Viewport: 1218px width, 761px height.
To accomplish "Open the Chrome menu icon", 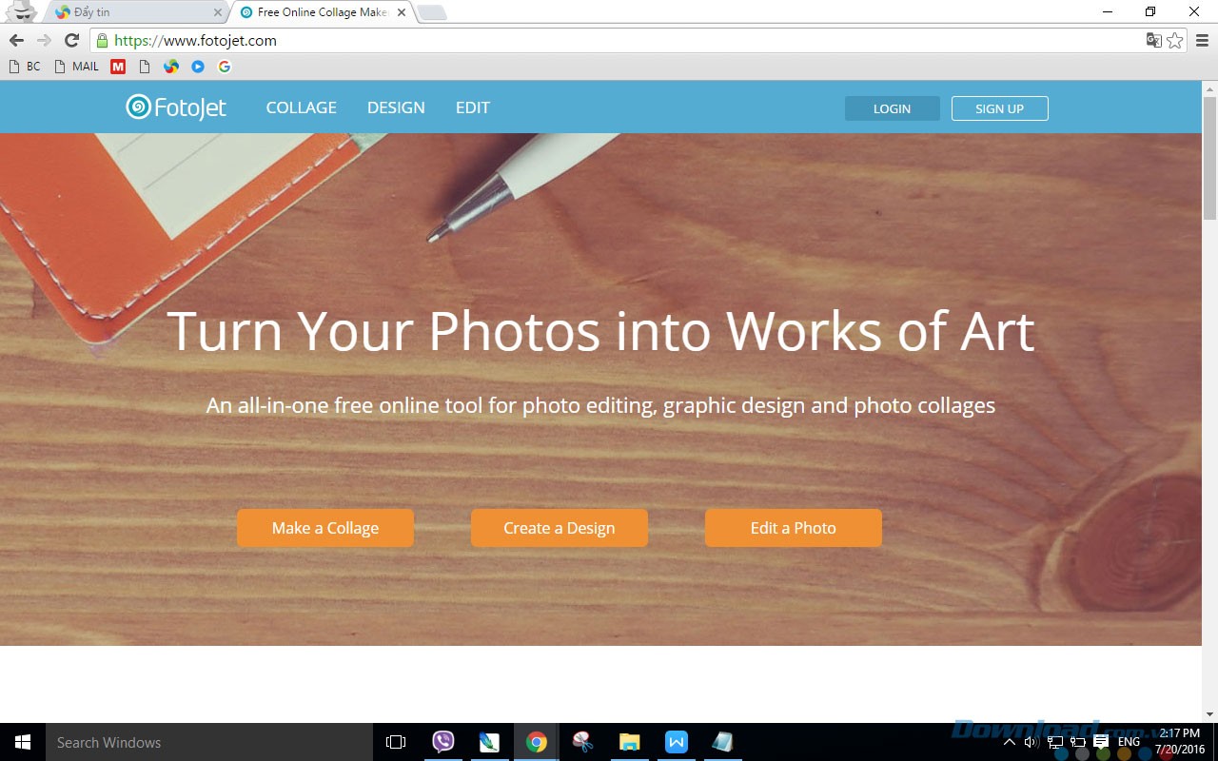I will tap(1201, 41).
